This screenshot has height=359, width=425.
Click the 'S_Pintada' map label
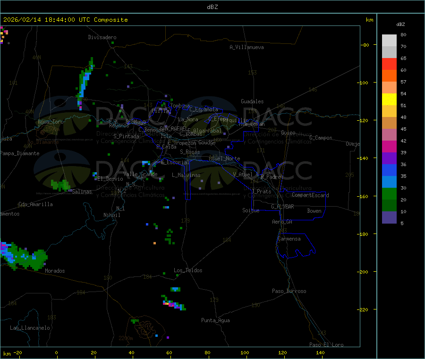pyautogui.click(x=126, y=136)
